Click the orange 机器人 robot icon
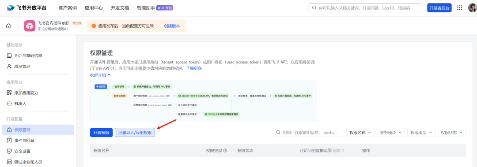This screenshot has width=477, height=167. point(9,103)
